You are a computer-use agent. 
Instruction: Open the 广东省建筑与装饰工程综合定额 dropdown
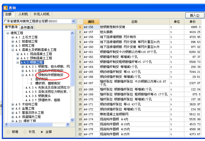pos(73,21)
